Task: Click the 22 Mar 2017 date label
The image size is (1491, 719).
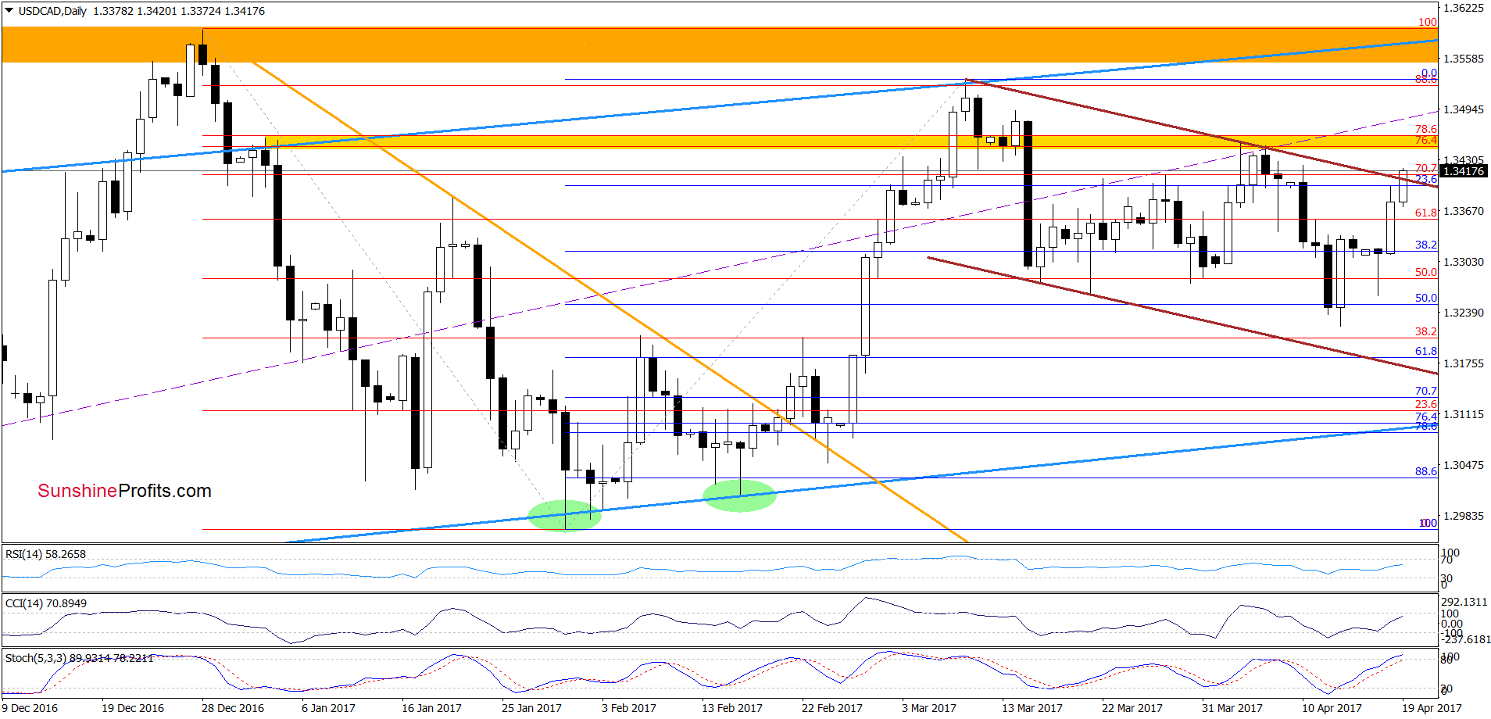Action: point(1132,708)
